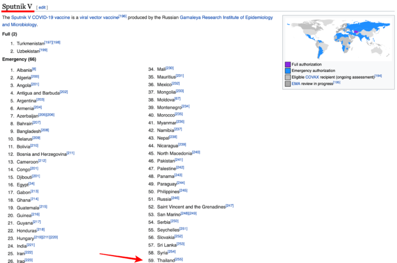The image size is (397, 263).
Task: Click citation 234 next to Montenegro
Action: click(185, 106)
